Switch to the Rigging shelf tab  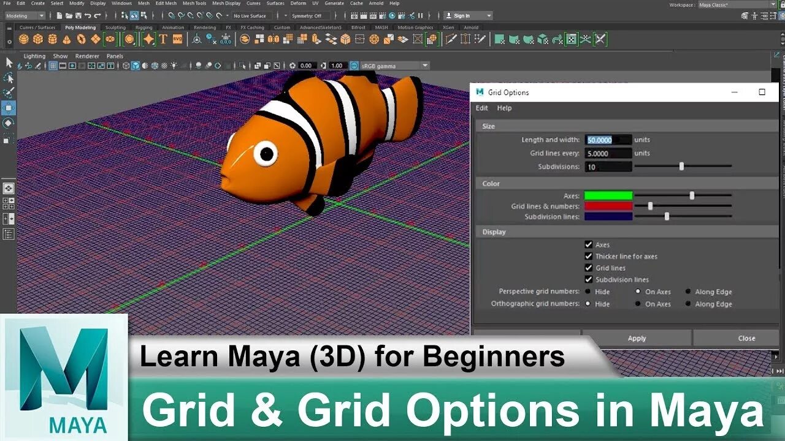[x=144, y=27]
